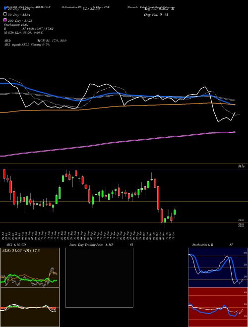This screenshot has width=248, height=327.
Task: Open the empty Intra Day Trading Price chart
Action: (99, 277)
